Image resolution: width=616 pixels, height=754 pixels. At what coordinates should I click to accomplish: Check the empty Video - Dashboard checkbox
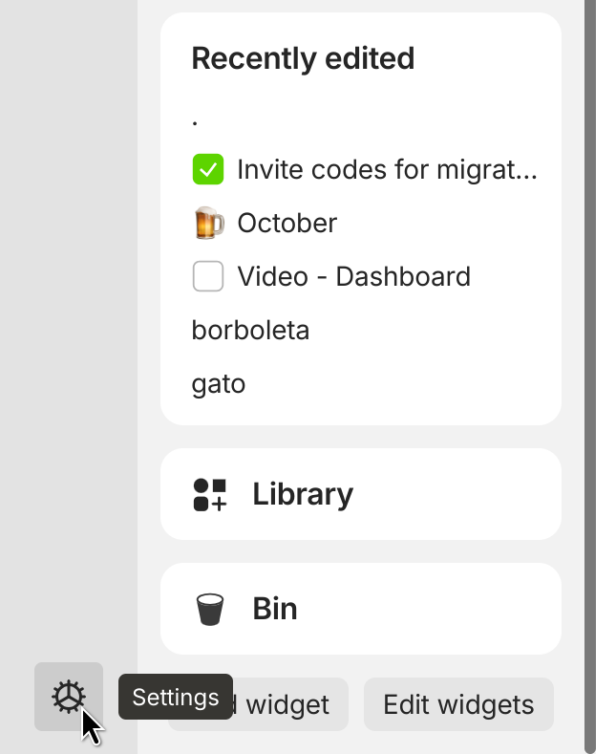208,276
